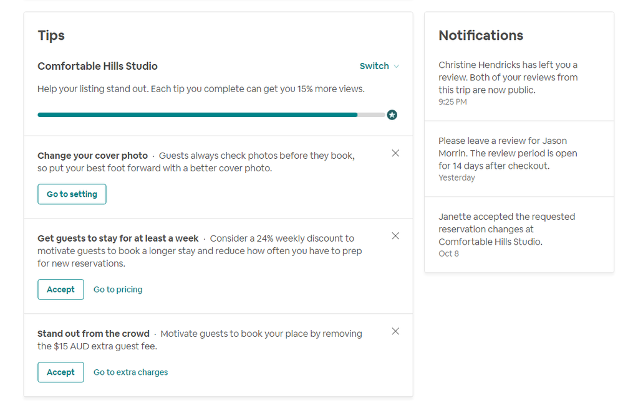Viewport: 623px width, 406px height.
Task: Click the star icon ending the progress bar
Action: tap(392, 115)
